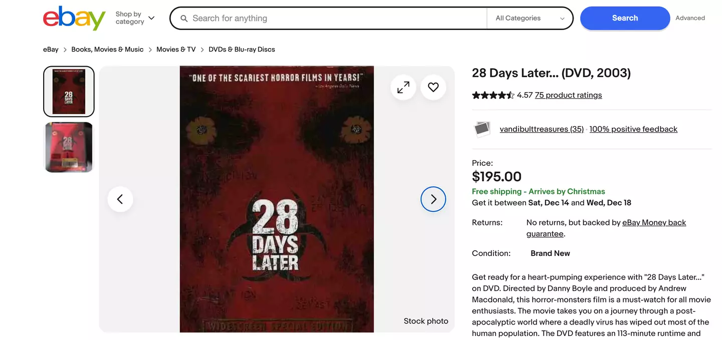Add item to watchlist with heart icon
Screen dimensions: 722x340
(x=433, y=88)
